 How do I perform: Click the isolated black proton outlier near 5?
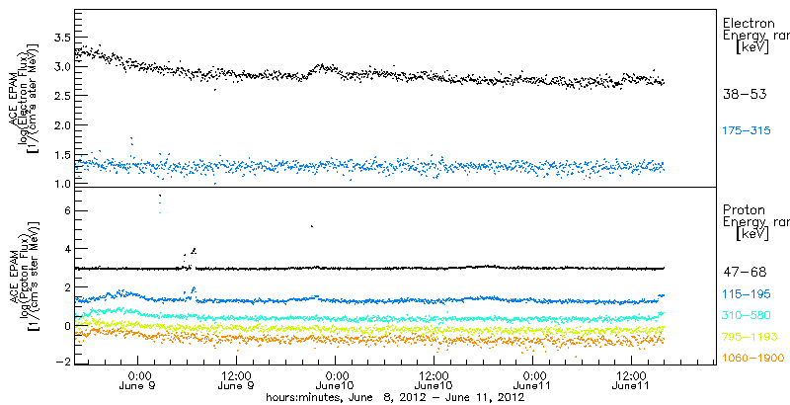point(312,226)
